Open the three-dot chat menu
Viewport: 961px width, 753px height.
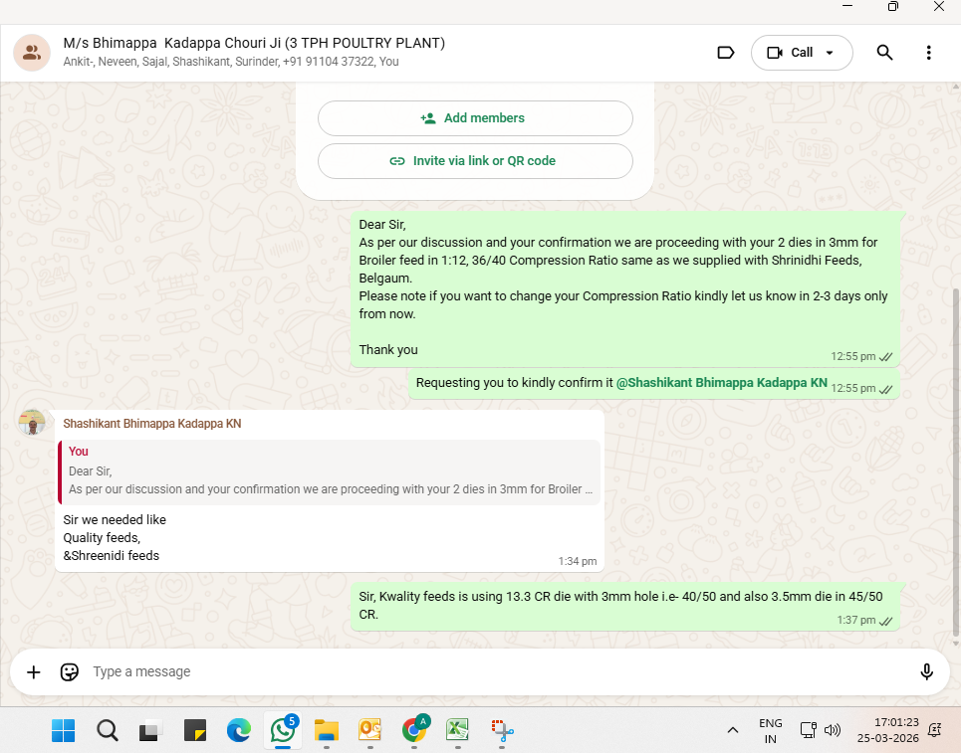928,53
